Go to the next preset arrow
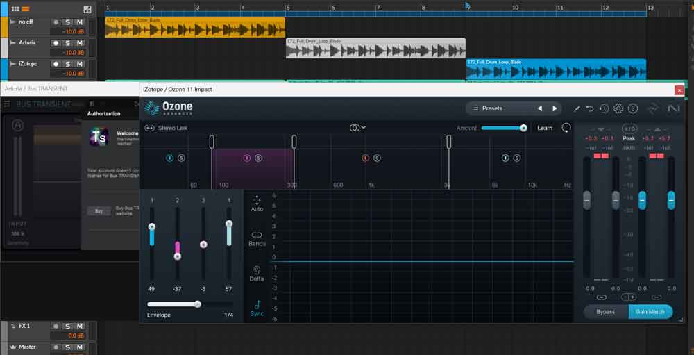Viewport: 694px width, 355px height. (554, 108)
